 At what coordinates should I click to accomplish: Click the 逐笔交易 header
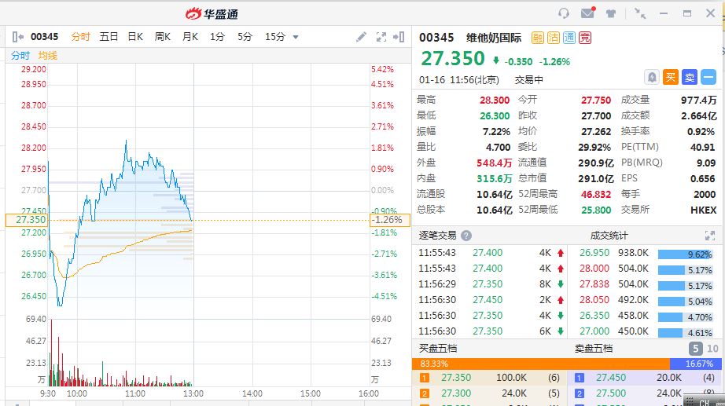(437, 236)
